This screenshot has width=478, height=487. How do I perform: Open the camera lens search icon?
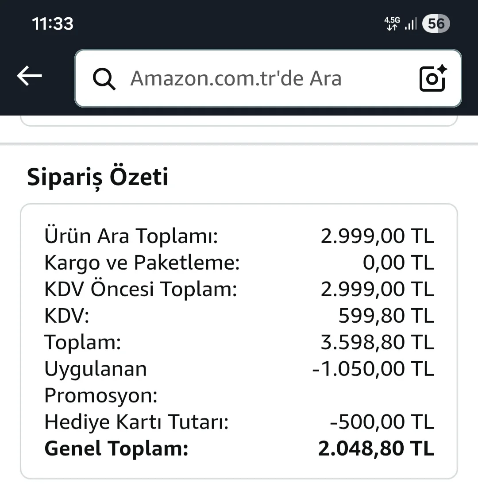pos(433,78)
